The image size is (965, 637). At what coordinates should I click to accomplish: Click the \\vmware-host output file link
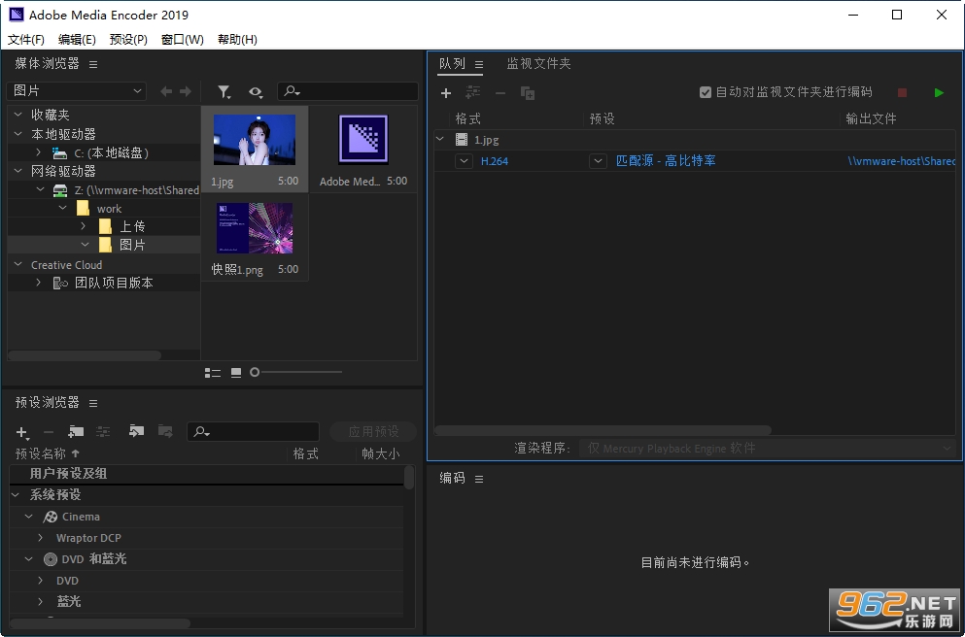[x=902, y=161]
